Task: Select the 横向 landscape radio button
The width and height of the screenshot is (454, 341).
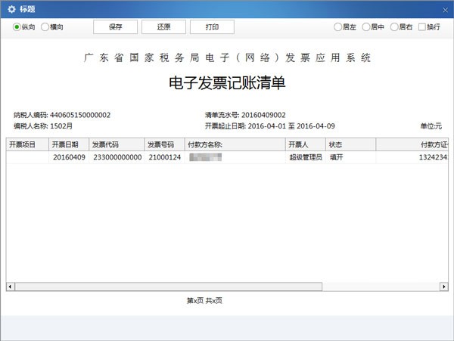Action: click(45, 27)
